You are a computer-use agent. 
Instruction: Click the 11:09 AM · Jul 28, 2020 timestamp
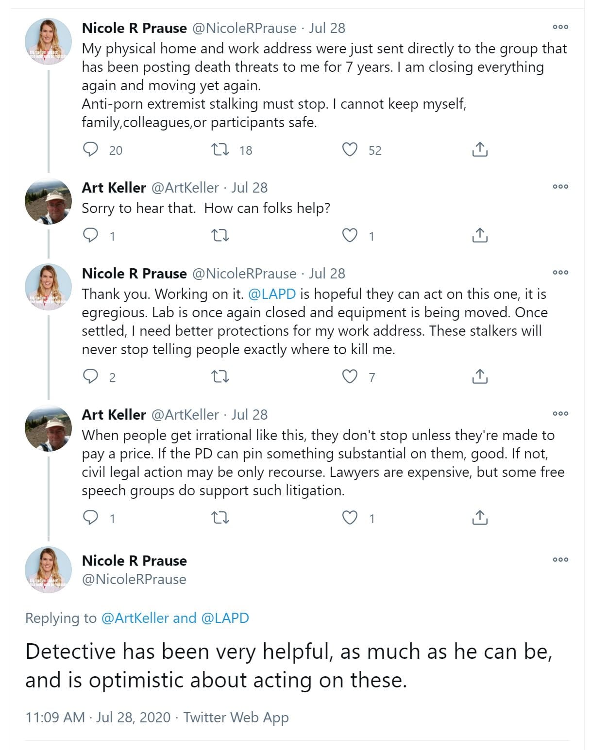click(x=98, y=717)
